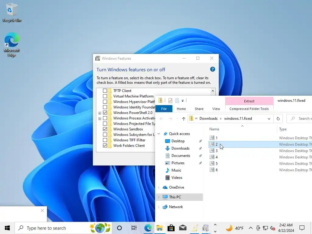Enable the TFTP Client checkbox
The image size is (312, 234).
(x=105, y=91)
